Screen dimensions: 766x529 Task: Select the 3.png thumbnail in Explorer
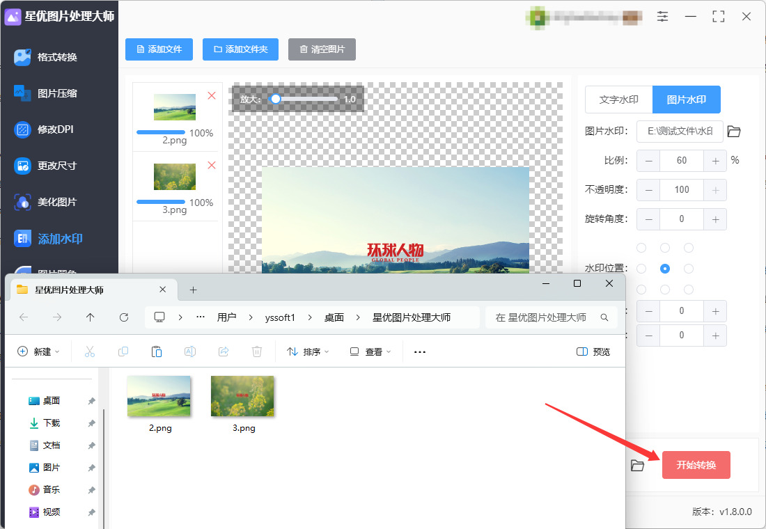click(x=242, y=396)
